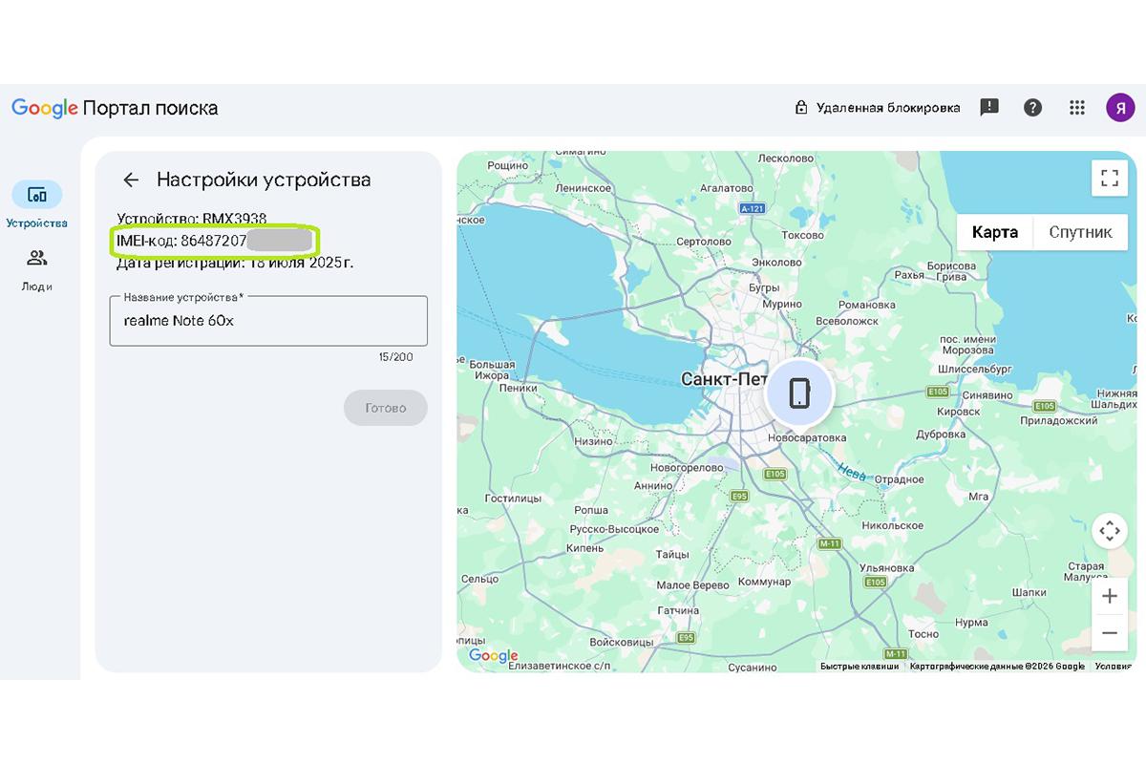
Task: Zoom in on the map
Action: click(1109, 597)
